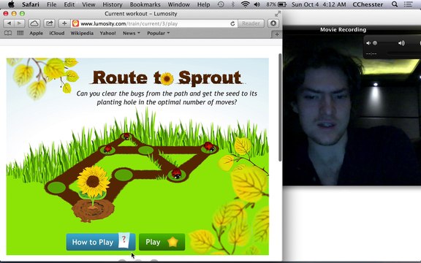Click the add bookmark plus button

coord(64,23)
